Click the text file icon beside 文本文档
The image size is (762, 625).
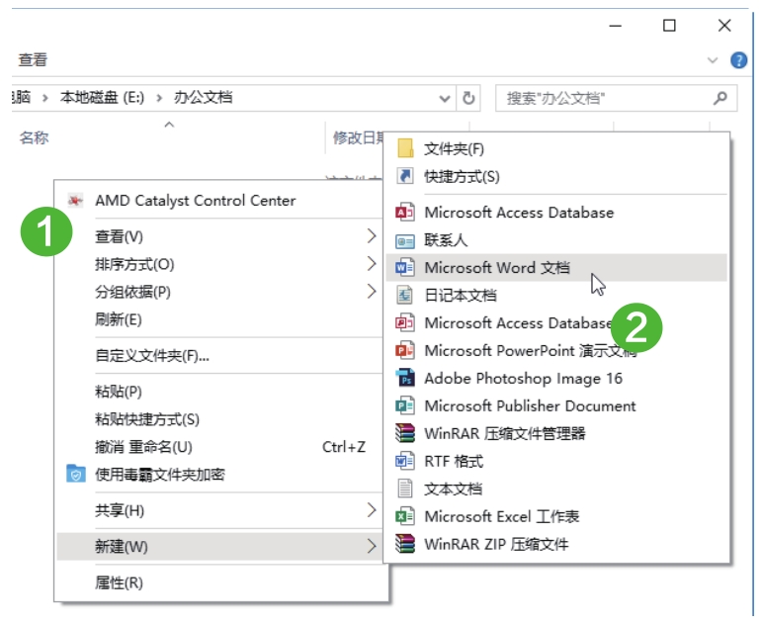click(x=405, y=489)
